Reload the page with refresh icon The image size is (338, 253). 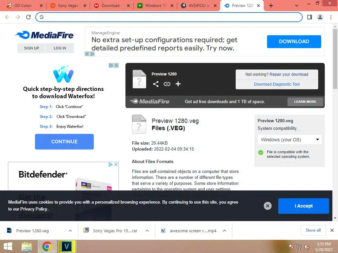(28, 17)
